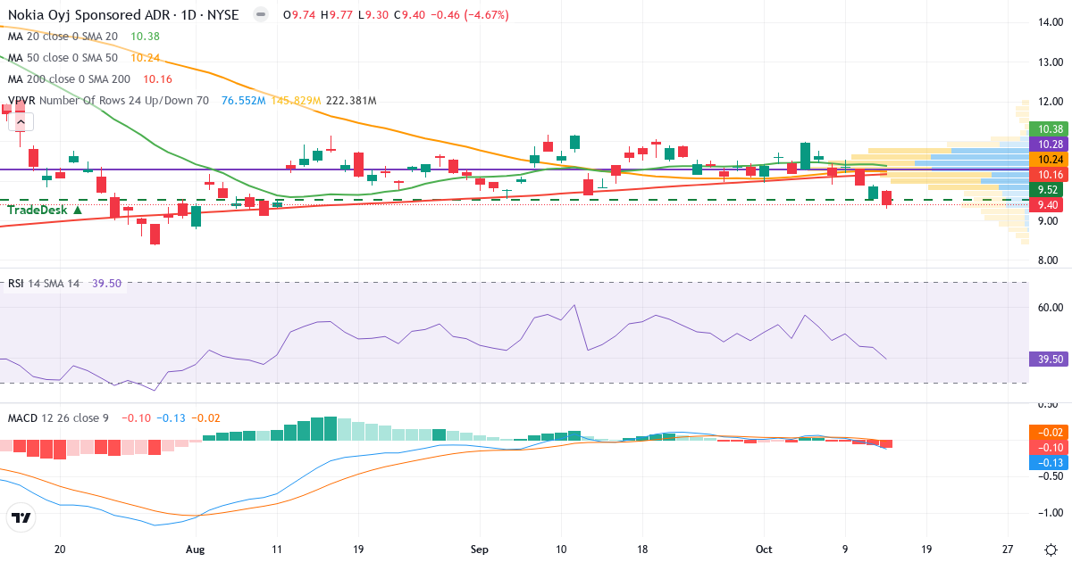The height and width of the screenshot is (562, 1072).
Task: Select the MA 200 close 0 SMA 200 legend
Action: point(69,79)
